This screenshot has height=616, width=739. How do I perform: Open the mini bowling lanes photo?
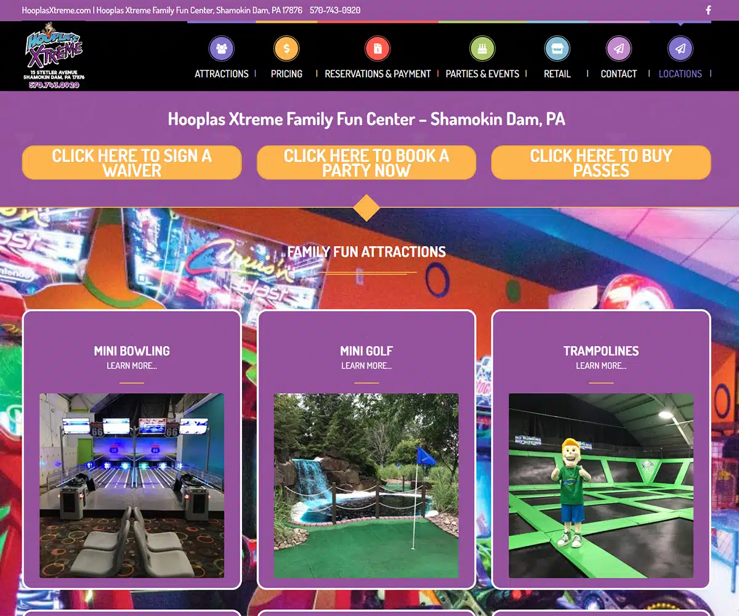[x=132, y=486]
